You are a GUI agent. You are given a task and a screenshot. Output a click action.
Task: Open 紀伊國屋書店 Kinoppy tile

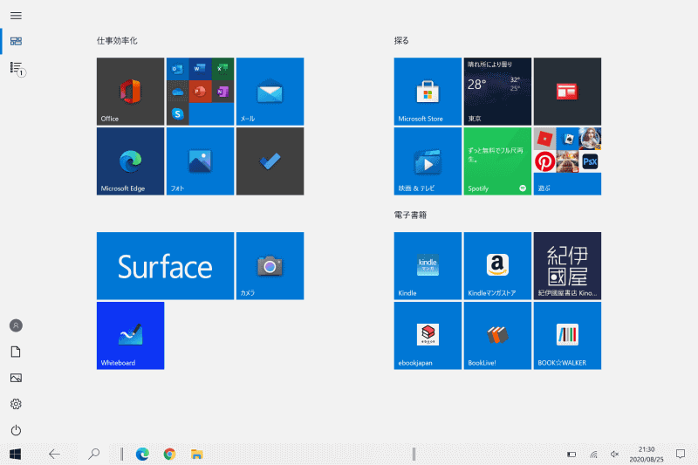(568, 265)
